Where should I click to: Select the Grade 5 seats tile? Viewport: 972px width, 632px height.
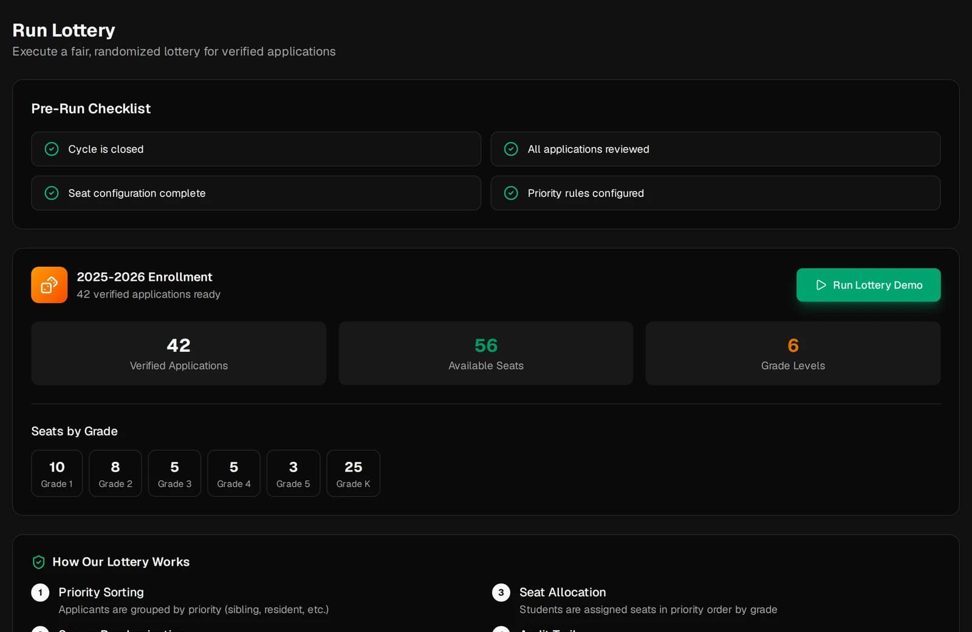(x=293, y=473)
